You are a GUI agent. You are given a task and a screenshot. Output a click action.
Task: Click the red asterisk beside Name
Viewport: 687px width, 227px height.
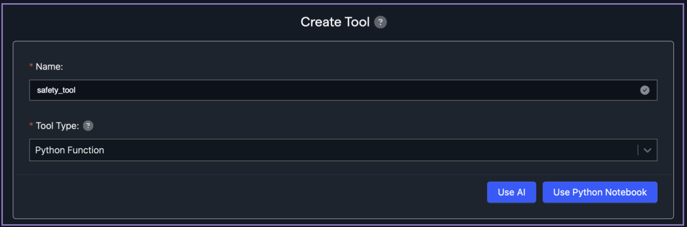[31, 67]
